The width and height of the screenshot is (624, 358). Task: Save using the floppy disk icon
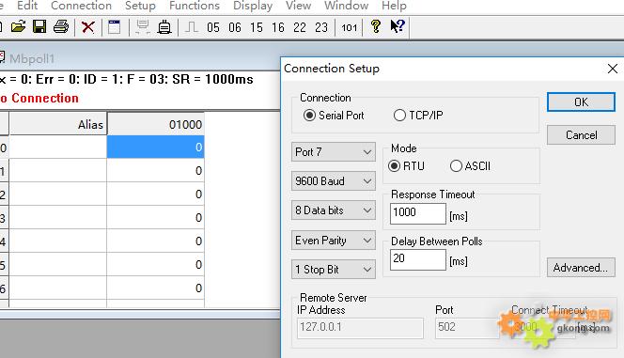click(39, 27)
